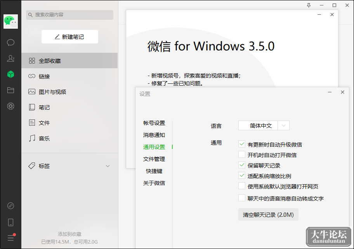This screenshot has height=249, width=354.
Task: Open the Contacts icon in the sidebar
Action: coord(10,59)
